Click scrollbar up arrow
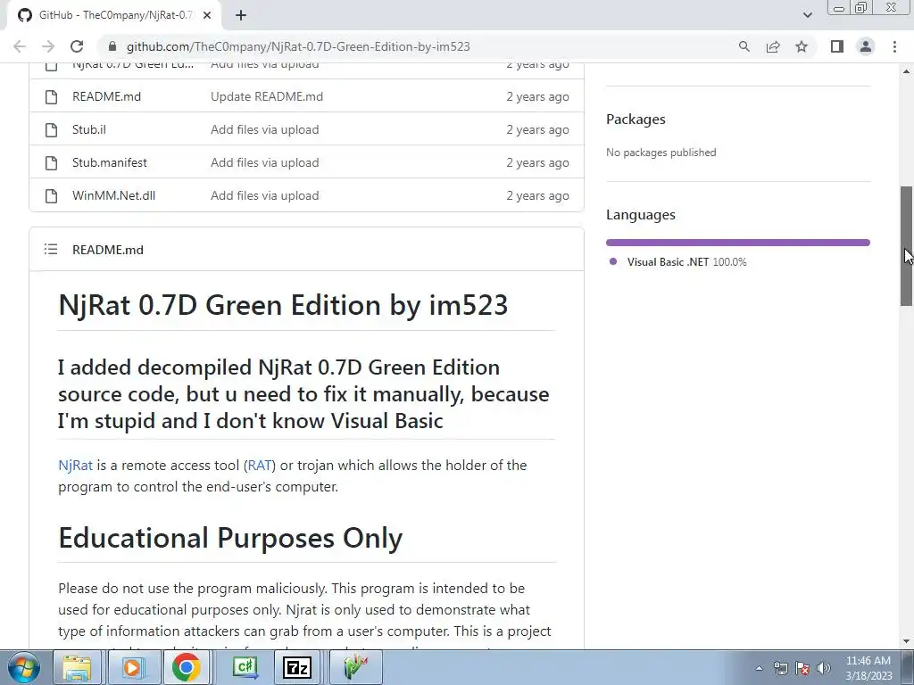This screenshot has width=914, height=685. [907, 71]
